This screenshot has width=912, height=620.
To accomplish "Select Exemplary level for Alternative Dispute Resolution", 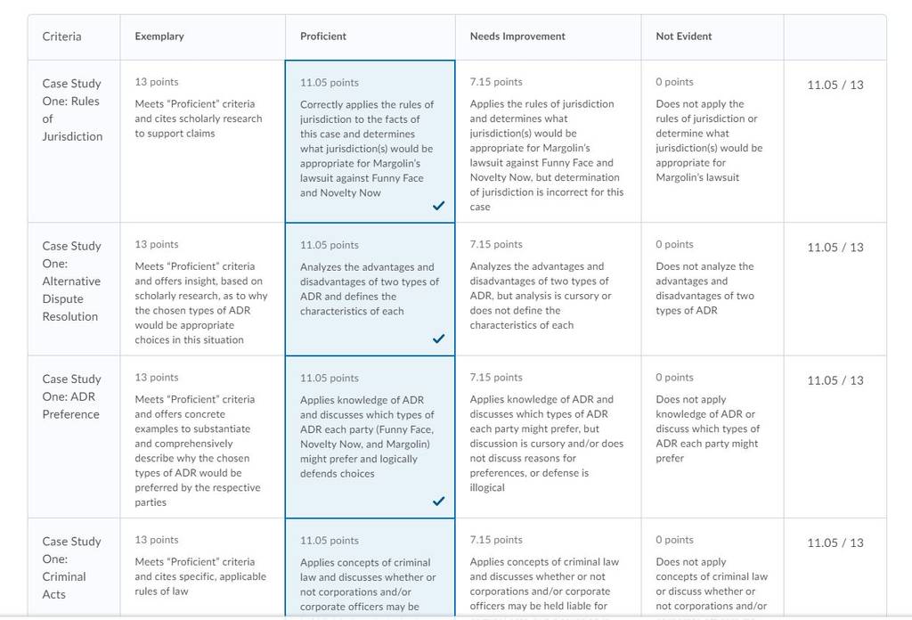I will (x=202, y=289).
